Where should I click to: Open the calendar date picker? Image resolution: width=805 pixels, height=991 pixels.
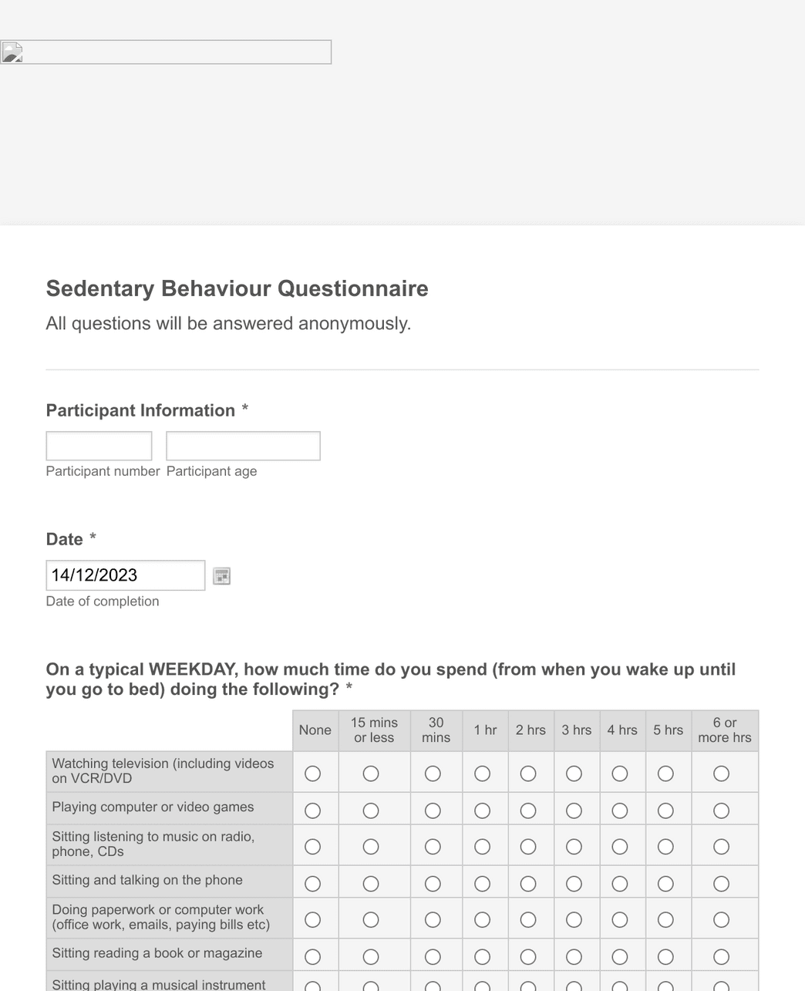click(x=221, y=575)
